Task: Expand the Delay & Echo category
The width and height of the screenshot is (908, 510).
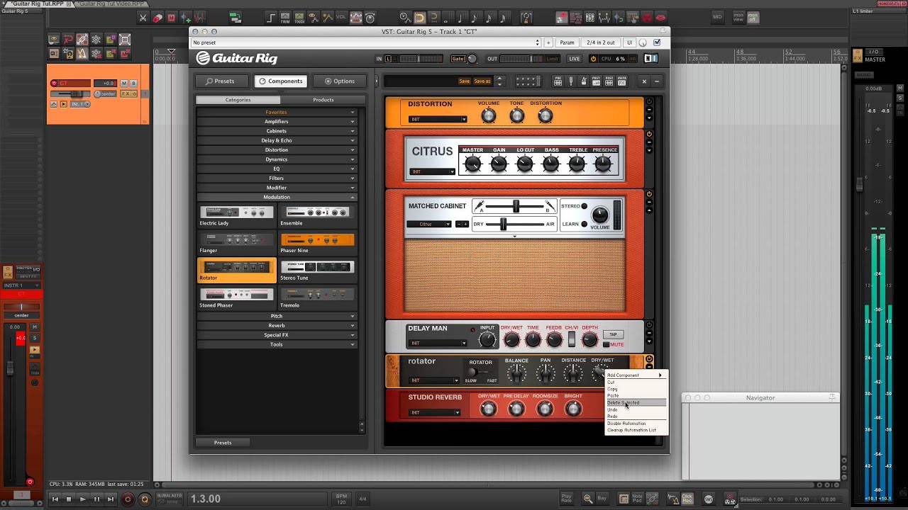Action: coord(277,140)
